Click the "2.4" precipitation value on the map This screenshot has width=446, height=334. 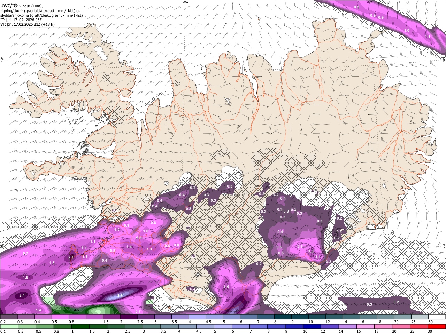[x=22, y=295]
